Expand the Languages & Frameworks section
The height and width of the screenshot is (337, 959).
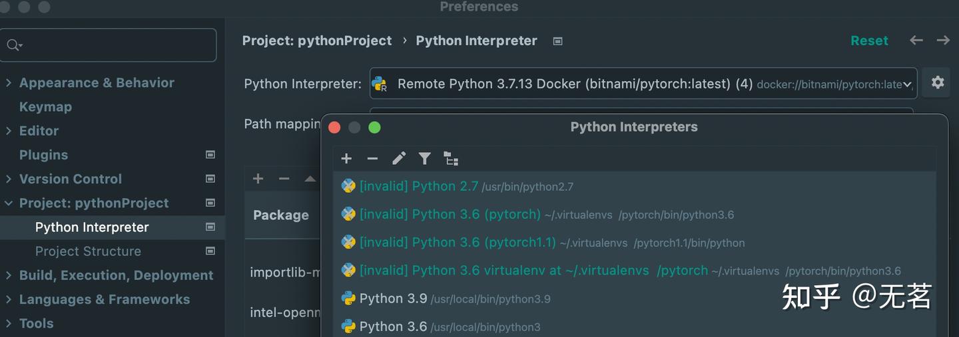tap(9, 299)
